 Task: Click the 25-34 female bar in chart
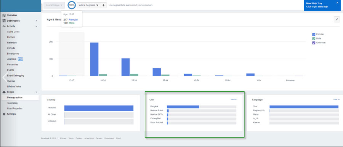click(x=125, y=67)
